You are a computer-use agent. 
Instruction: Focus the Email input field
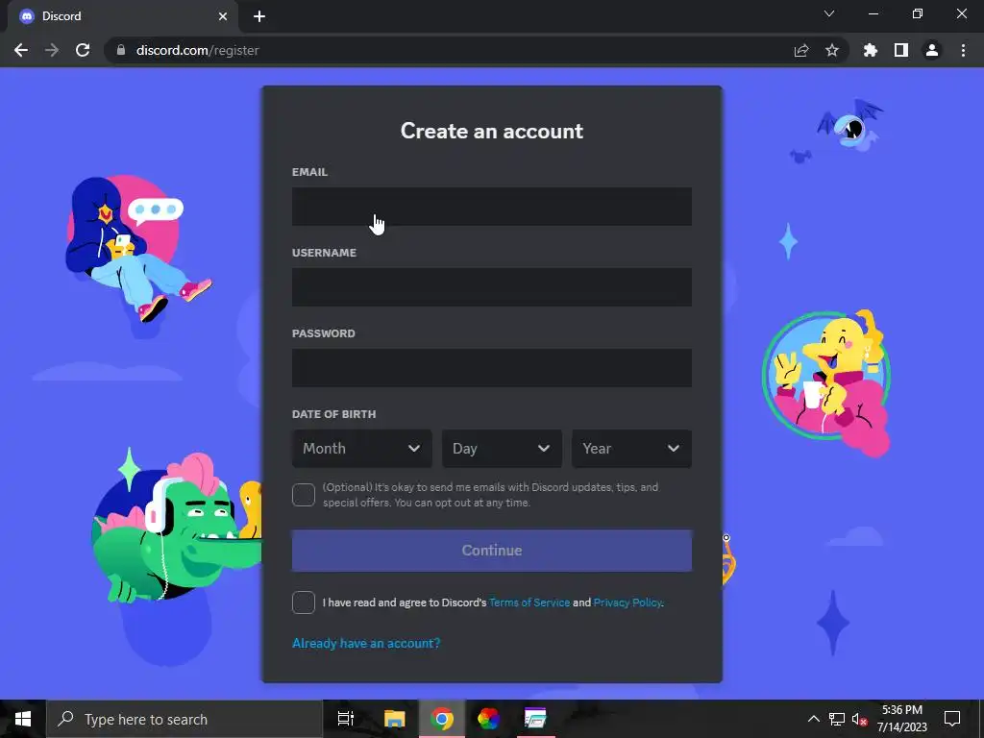[x=491, y=206]
